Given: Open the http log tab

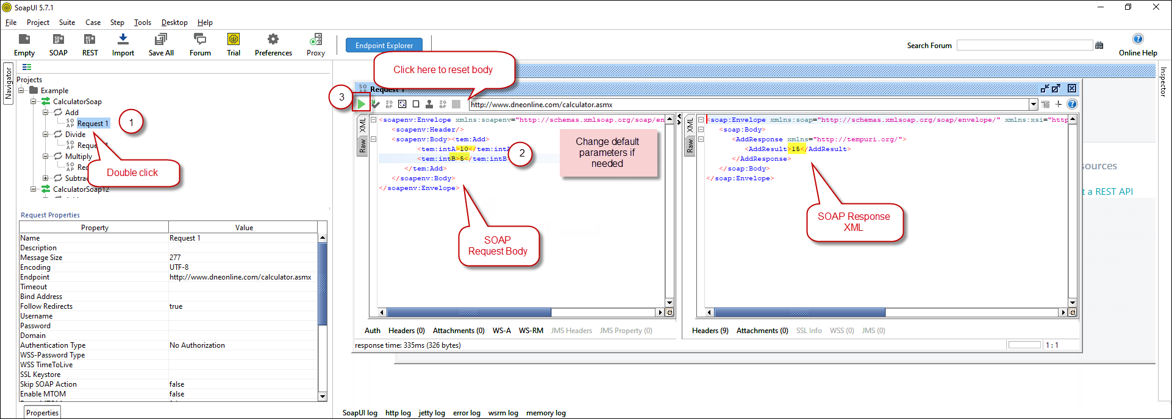Looking at the screenshot, I should [x=398, y=413].
